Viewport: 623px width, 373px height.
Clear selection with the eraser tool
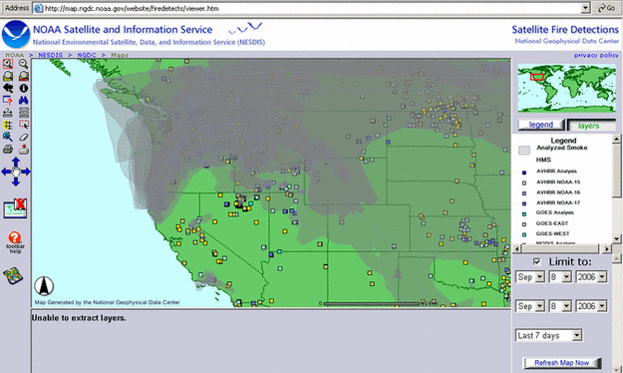[x=24, y=137]
